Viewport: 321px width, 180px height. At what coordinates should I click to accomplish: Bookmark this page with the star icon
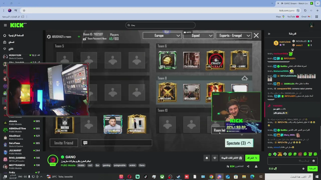(x=24, y=10)
